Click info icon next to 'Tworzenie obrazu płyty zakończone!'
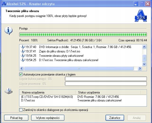Viewport: 152px width, 123px height. [x=22, y=56]
